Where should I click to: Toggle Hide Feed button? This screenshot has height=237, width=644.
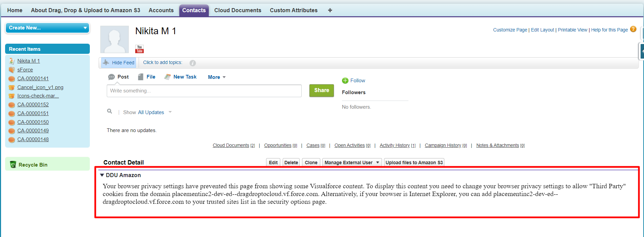pyautogui.click(x=119, y=63)
